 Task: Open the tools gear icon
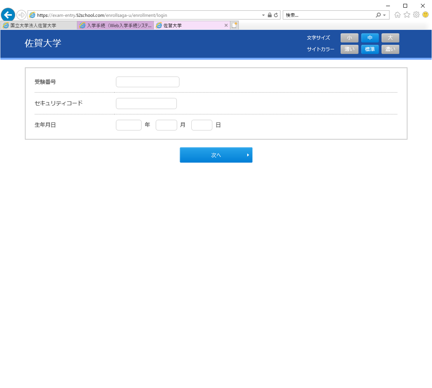click(416, 15)
